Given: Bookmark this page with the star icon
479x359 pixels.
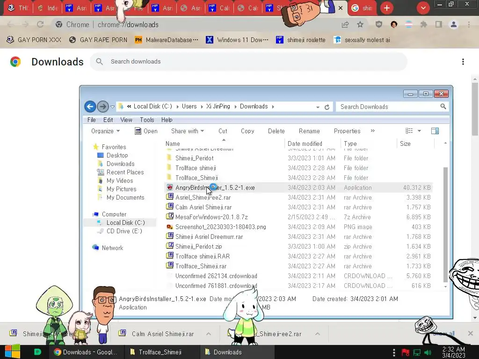Looking at the screenshot, I should coord(360,24).
